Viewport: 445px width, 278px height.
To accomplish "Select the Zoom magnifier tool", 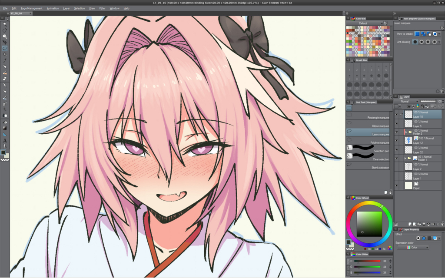I will [x=4, y=24].
